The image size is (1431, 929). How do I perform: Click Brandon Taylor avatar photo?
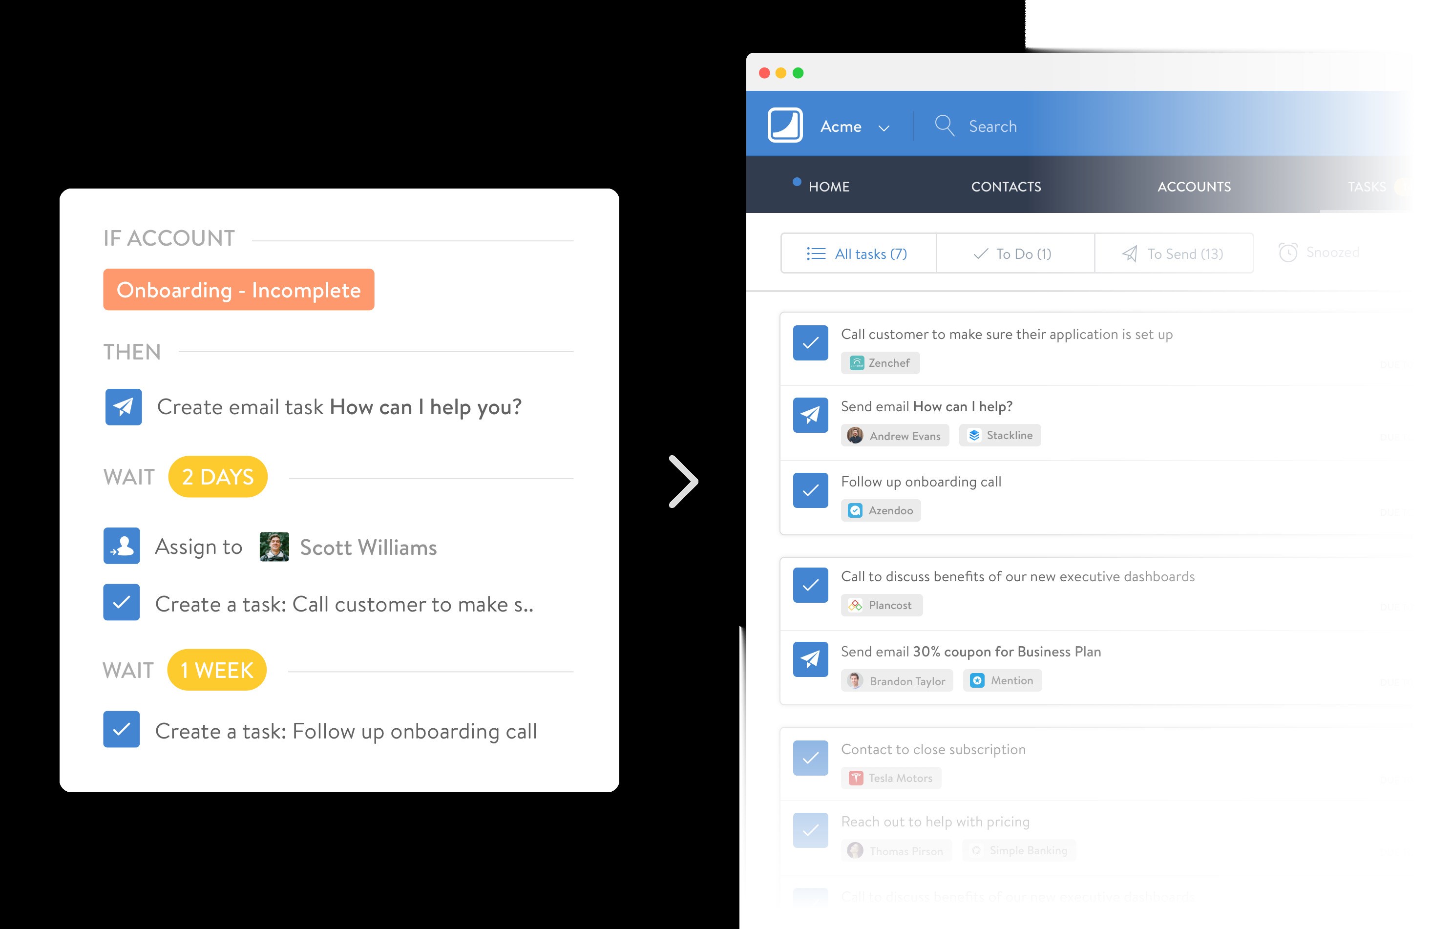coord(855,681)
